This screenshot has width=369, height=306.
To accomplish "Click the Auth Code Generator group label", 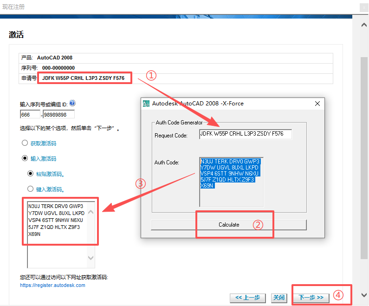I will pos(179,123).
